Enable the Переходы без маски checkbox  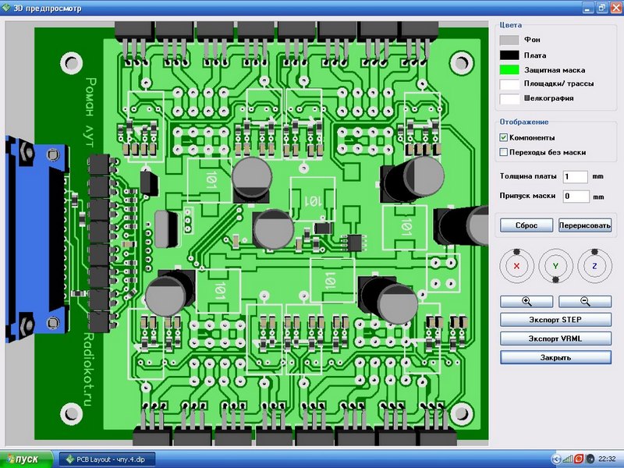coord(504,152)
